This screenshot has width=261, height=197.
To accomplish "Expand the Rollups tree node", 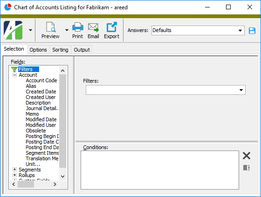I will click(14, 175).
